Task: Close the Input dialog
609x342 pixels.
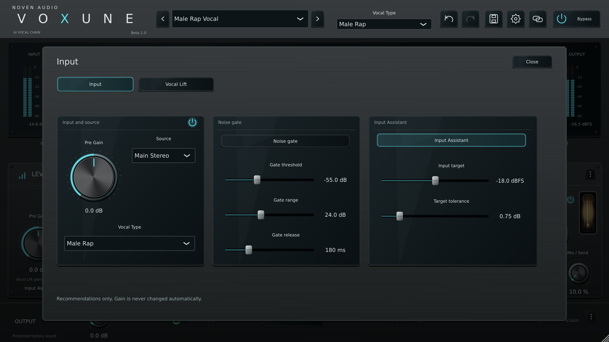Action: tap(532, 62)
